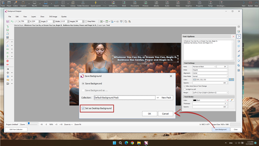Viewport: 259px width, 146px height.
Task: Click the zoom slider handle
Action: point(29,123)
